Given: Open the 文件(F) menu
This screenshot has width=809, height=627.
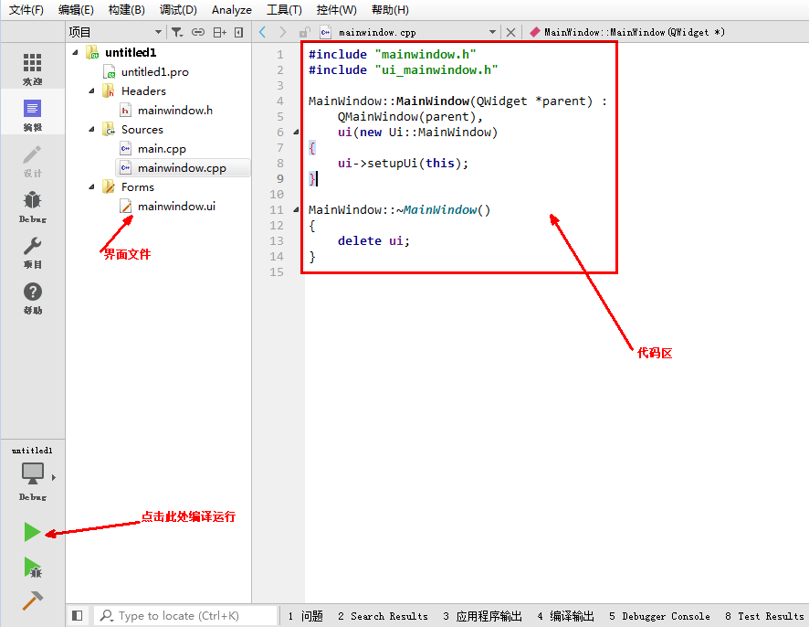Looking at the screenshot, I should point(26,10).
